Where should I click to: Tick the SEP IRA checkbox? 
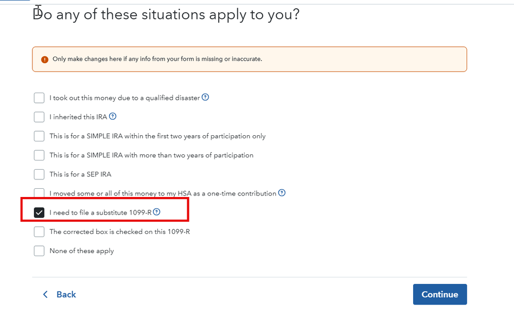coord(39,174)
